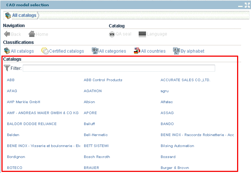
Task: Open the Bosch Rexroth catalog
Action: [96, 157]
